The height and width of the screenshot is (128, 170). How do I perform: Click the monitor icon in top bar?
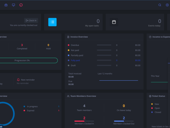(x=14, y=5)
